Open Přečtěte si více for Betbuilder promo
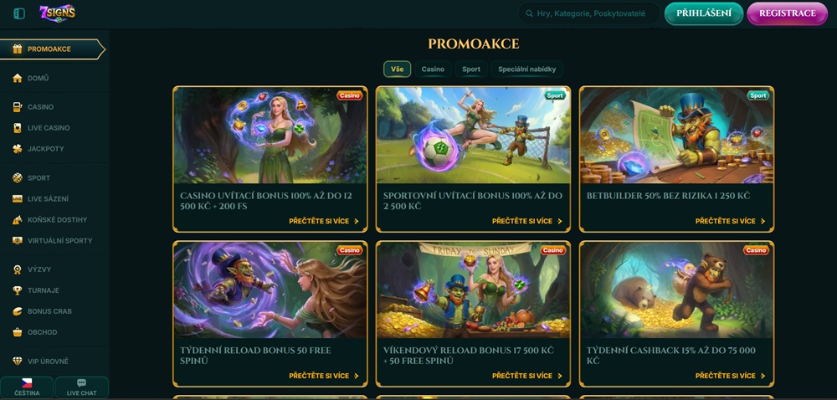The image size is (837, 400). (730, 221)
